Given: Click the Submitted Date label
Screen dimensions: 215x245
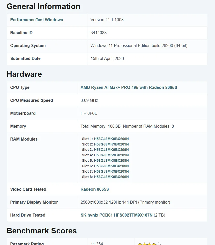Looking at the screenshot, I should coord(26,59).
